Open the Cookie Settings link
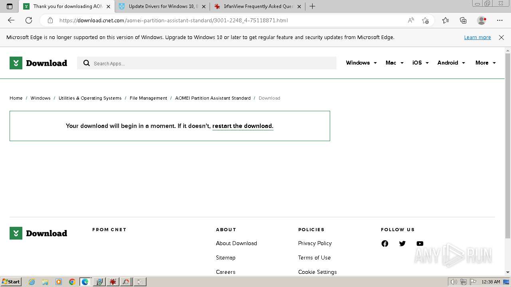Viewport: 511px width, 287px height. (x=317, y=272)
